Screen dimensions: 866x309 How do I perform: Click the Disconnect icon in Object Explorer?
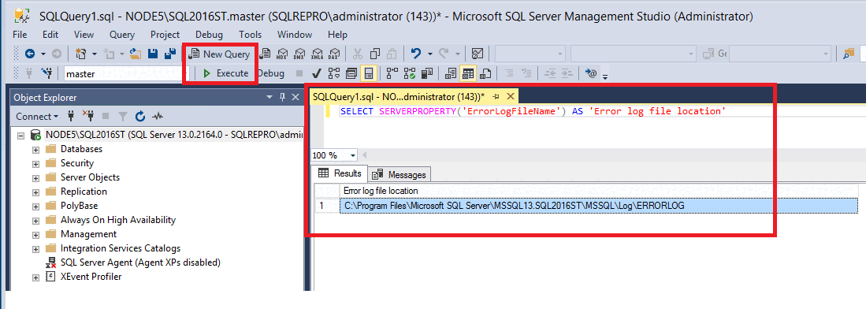click(x=88, y=117)
